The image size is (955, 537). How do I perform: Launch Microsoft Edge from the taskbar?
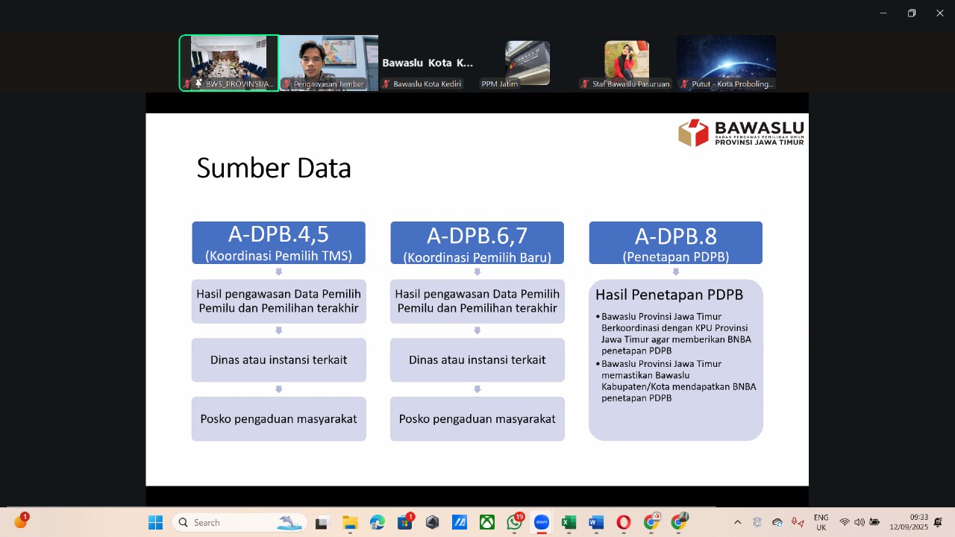click(378, 523)
